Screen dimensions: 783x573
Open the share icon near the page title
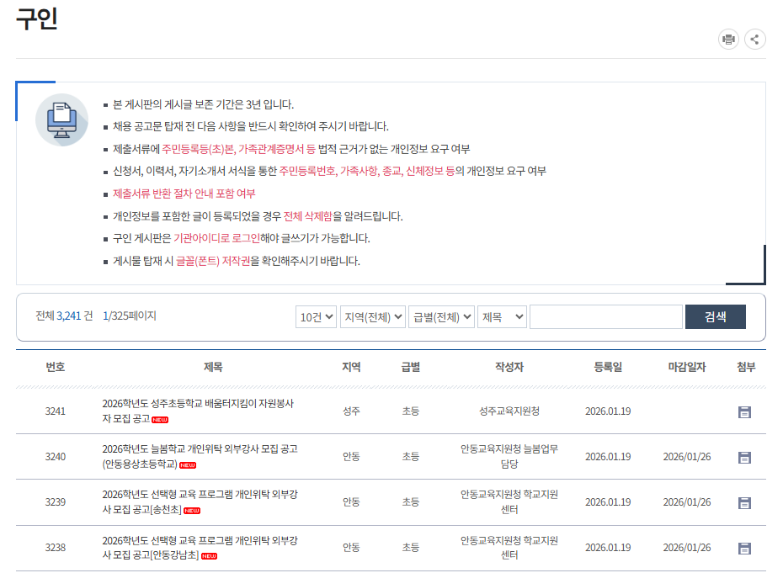(x=754, y=39)
